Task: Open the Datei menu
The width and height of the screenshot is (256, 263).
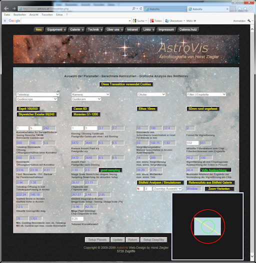Action: tap(7, 15)
